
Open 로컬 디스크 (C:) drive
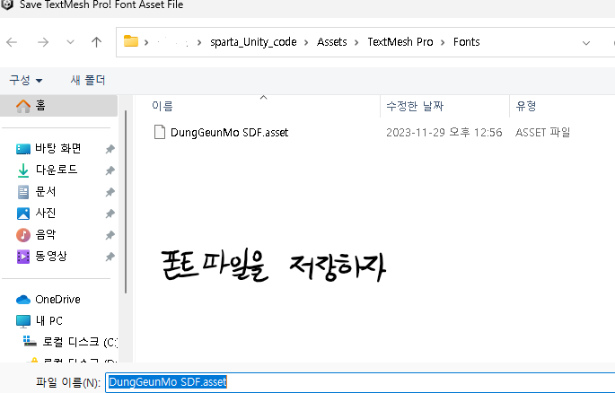(80, 342)
